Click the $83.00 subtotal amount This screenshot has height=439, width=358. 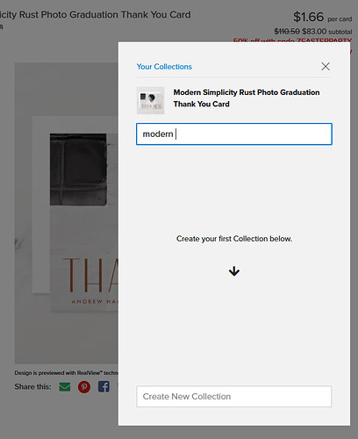(314, 32)
